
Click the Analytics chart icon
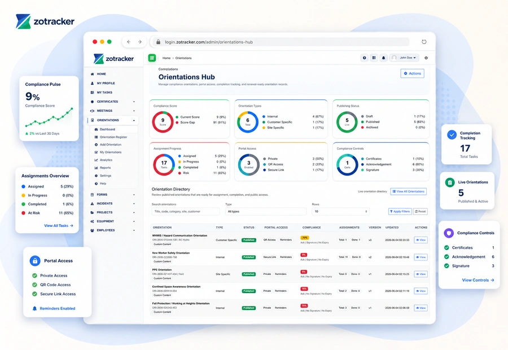tap(96, 160)
